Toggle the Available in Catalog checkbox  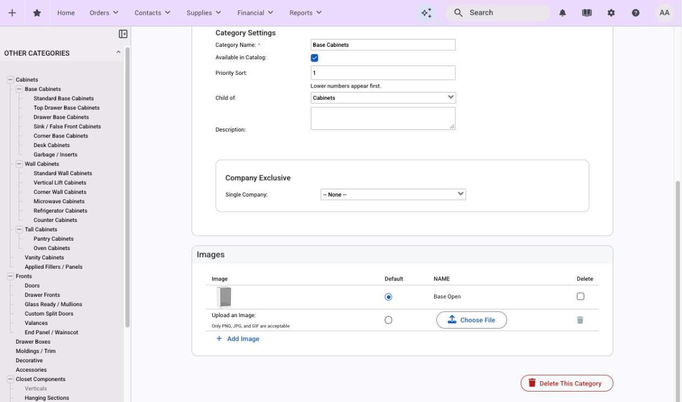coord(315,58)
